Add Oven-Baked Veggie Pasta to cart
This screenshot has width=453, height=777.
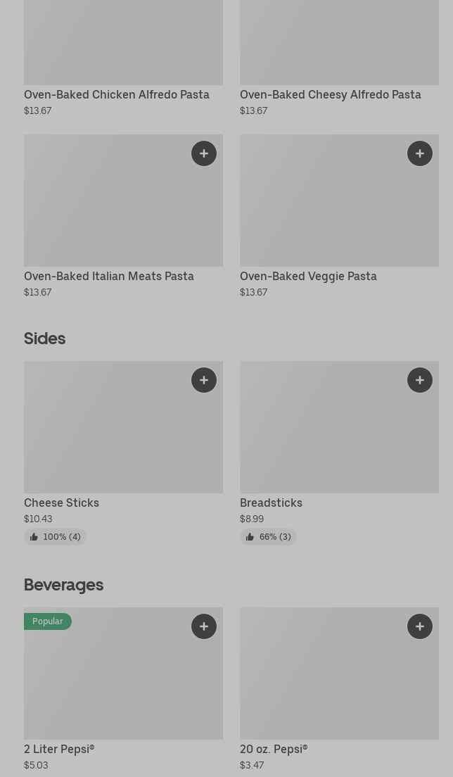(x=420, y=153)
